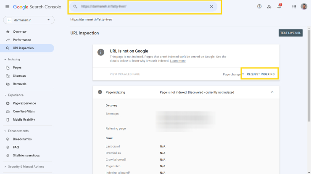The height and width of the screenshot is (174, 311).
Task: Click the 'Page fetch' row label
Action: [113, 166]
